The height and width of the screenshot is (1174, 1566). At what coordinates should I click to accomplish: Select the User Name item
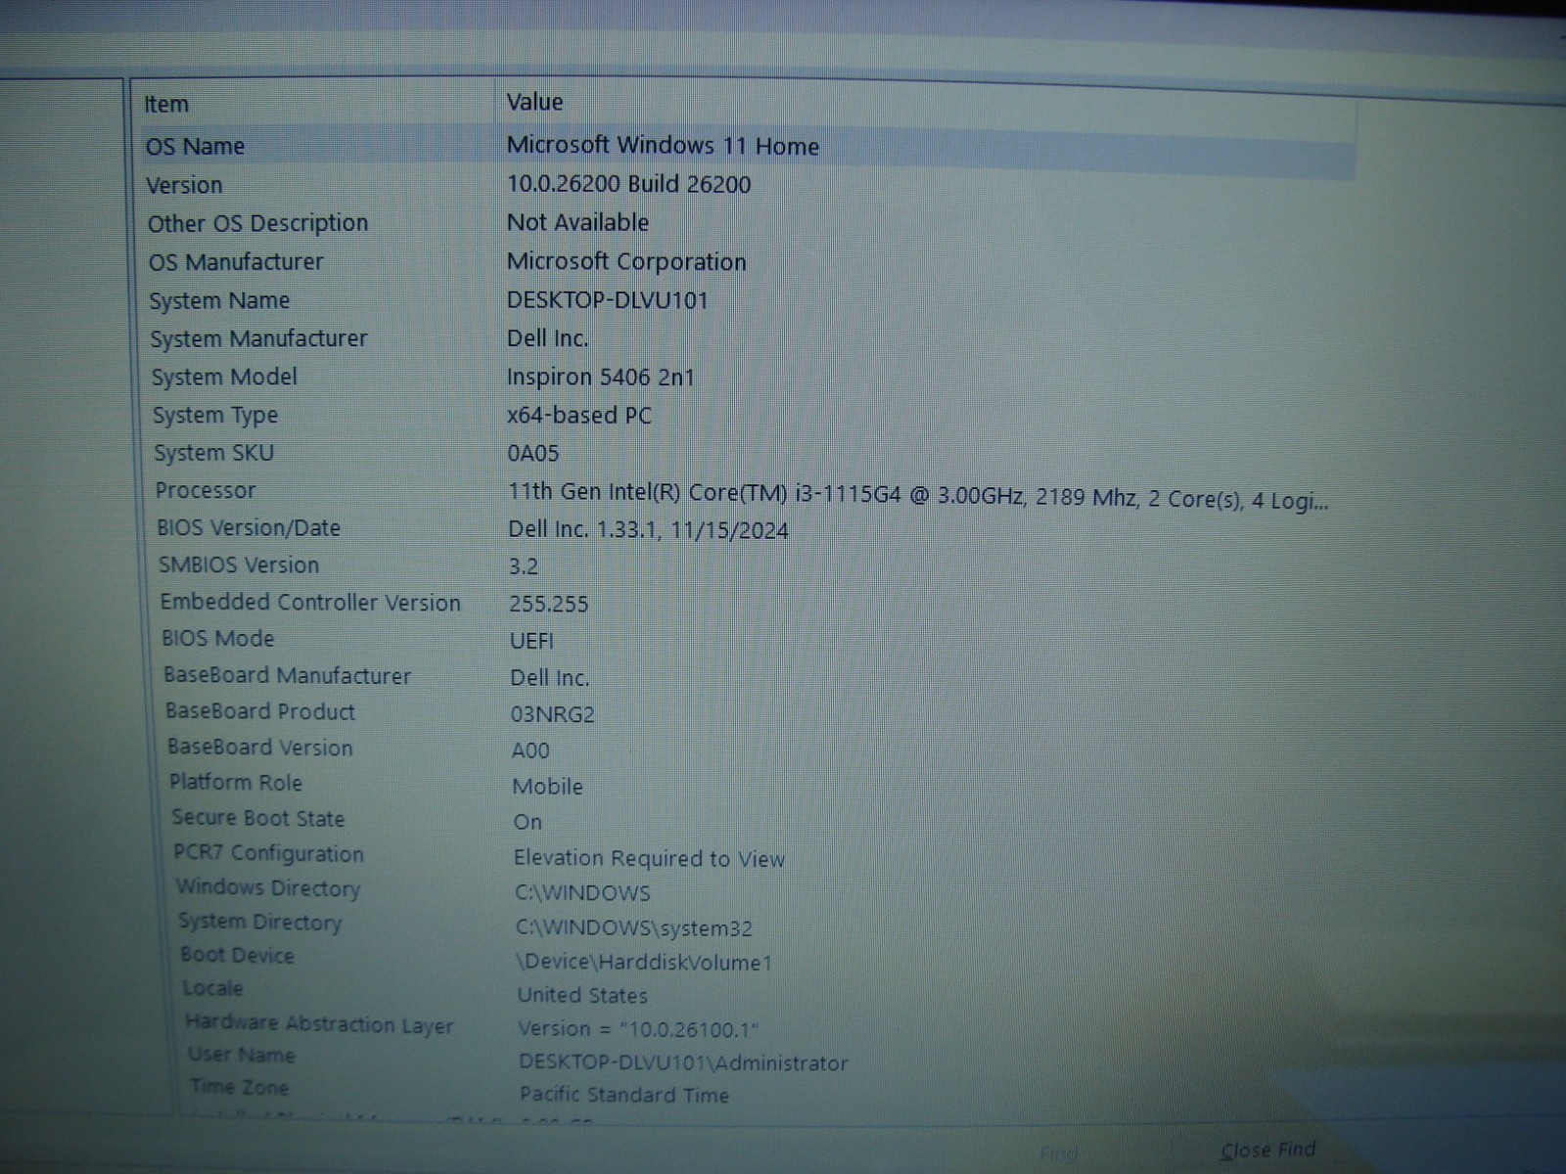pos(242,1055)
